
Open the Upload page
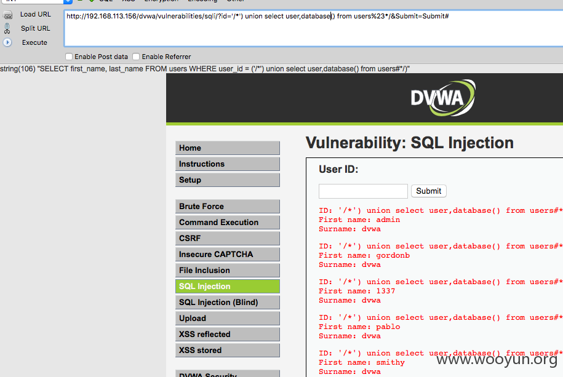coord(228,318)
